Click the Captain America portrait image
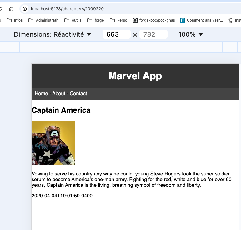 point(53,143)
